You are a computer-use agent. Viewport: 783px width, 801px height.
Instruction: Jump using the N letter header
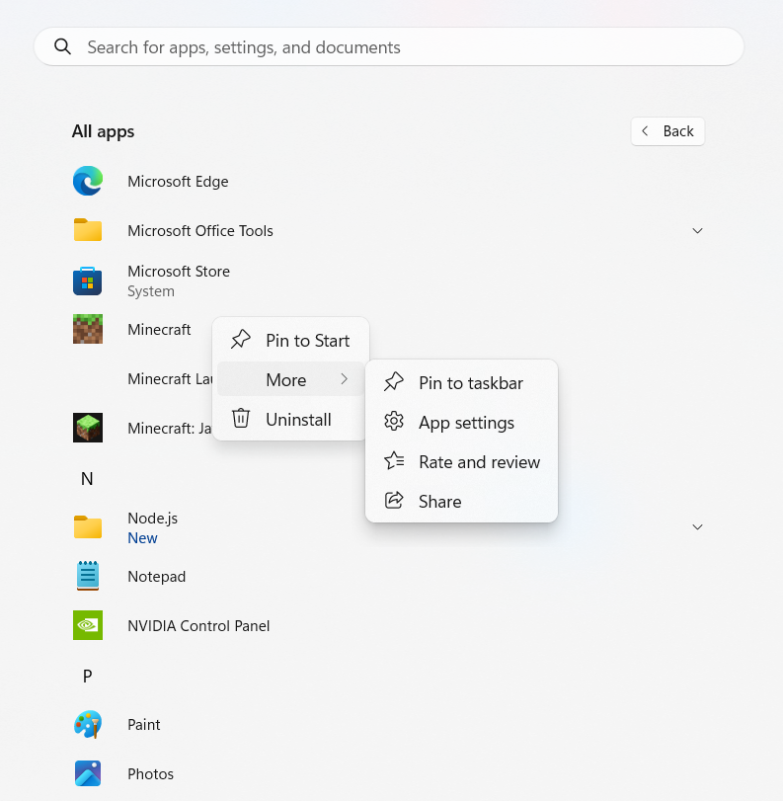[x=87, y=479]
